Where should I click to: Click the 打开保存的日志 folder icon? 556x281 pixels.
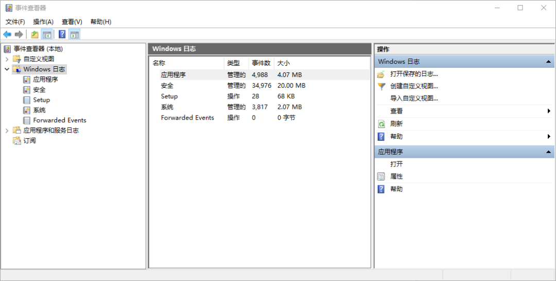tap(381, 74)
